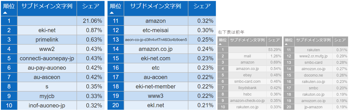Click the lloydsbank entry in gray table
The height and width of the screenshot is (111, 349).
(x=247, y=88)
